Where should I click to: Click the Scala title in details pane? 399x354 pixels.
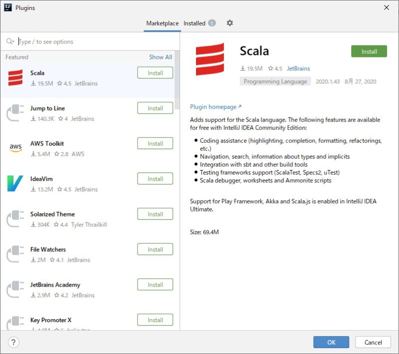254,51
